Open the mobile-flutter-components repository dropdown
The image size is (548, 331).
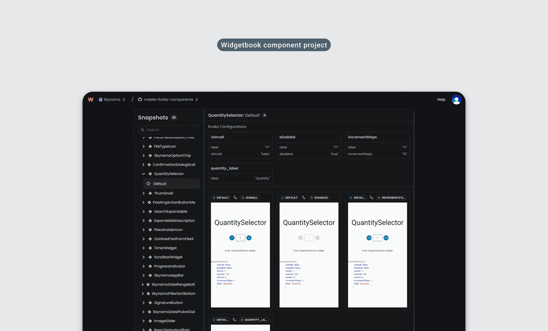pos(168,99)
